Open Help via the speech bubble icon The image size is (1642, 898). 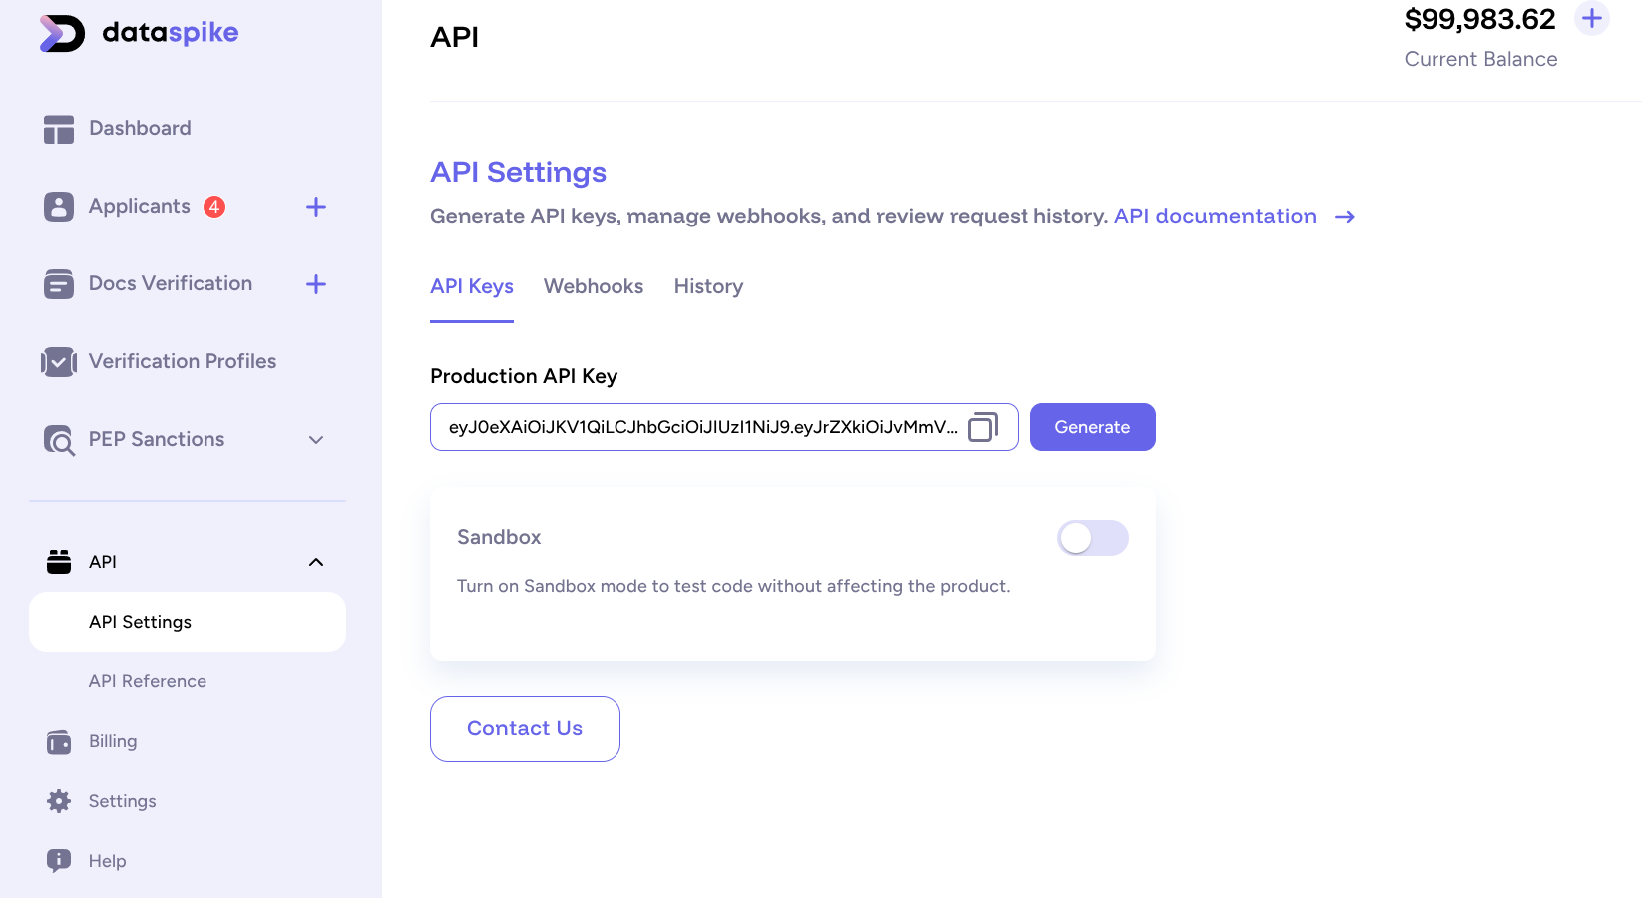tap(58, 860)
